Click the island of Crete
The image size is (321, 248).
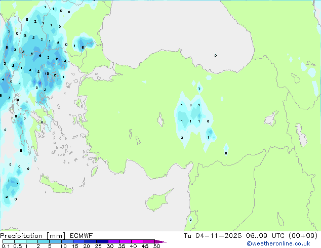60,188
